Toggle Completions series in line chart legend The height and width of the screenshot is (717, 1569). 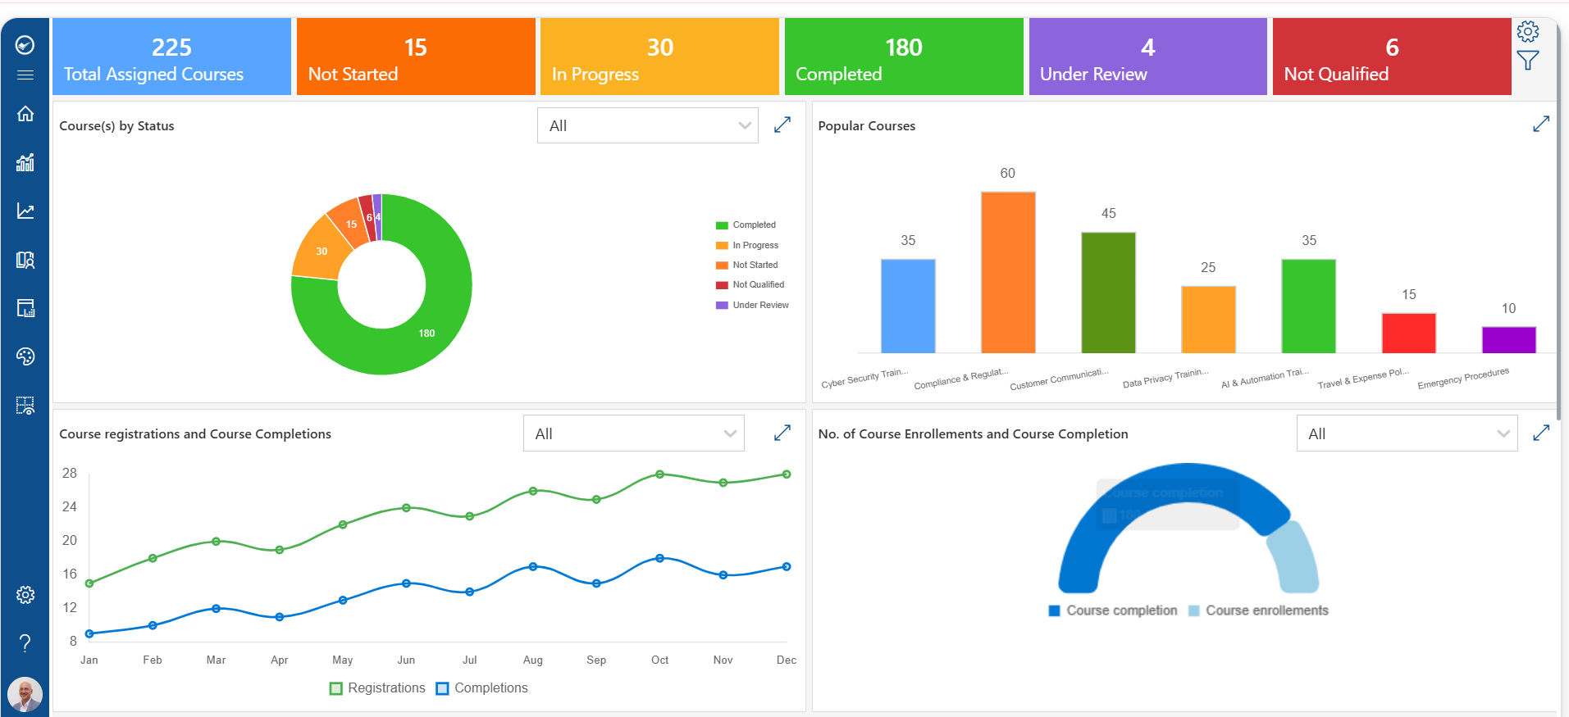(x=482, y=688)
